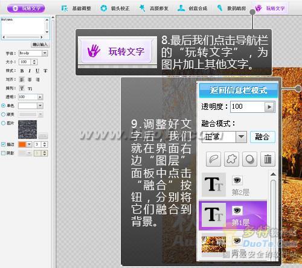Toggle visibility eye of 第2层
The height and width of the screenshot is (268, 302).
coord(237,180)
